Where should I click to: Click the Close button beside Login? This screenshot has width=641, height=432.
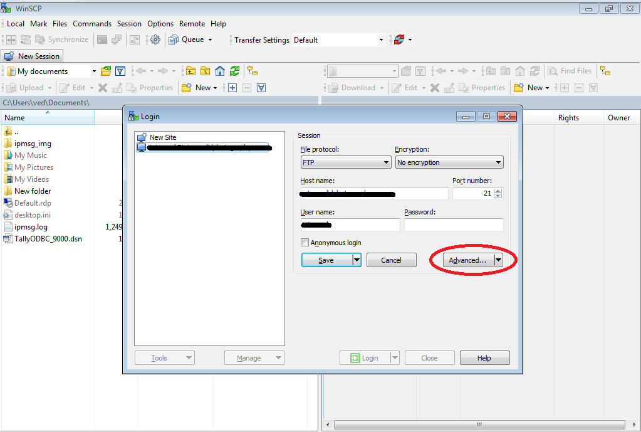pos(429,358)
